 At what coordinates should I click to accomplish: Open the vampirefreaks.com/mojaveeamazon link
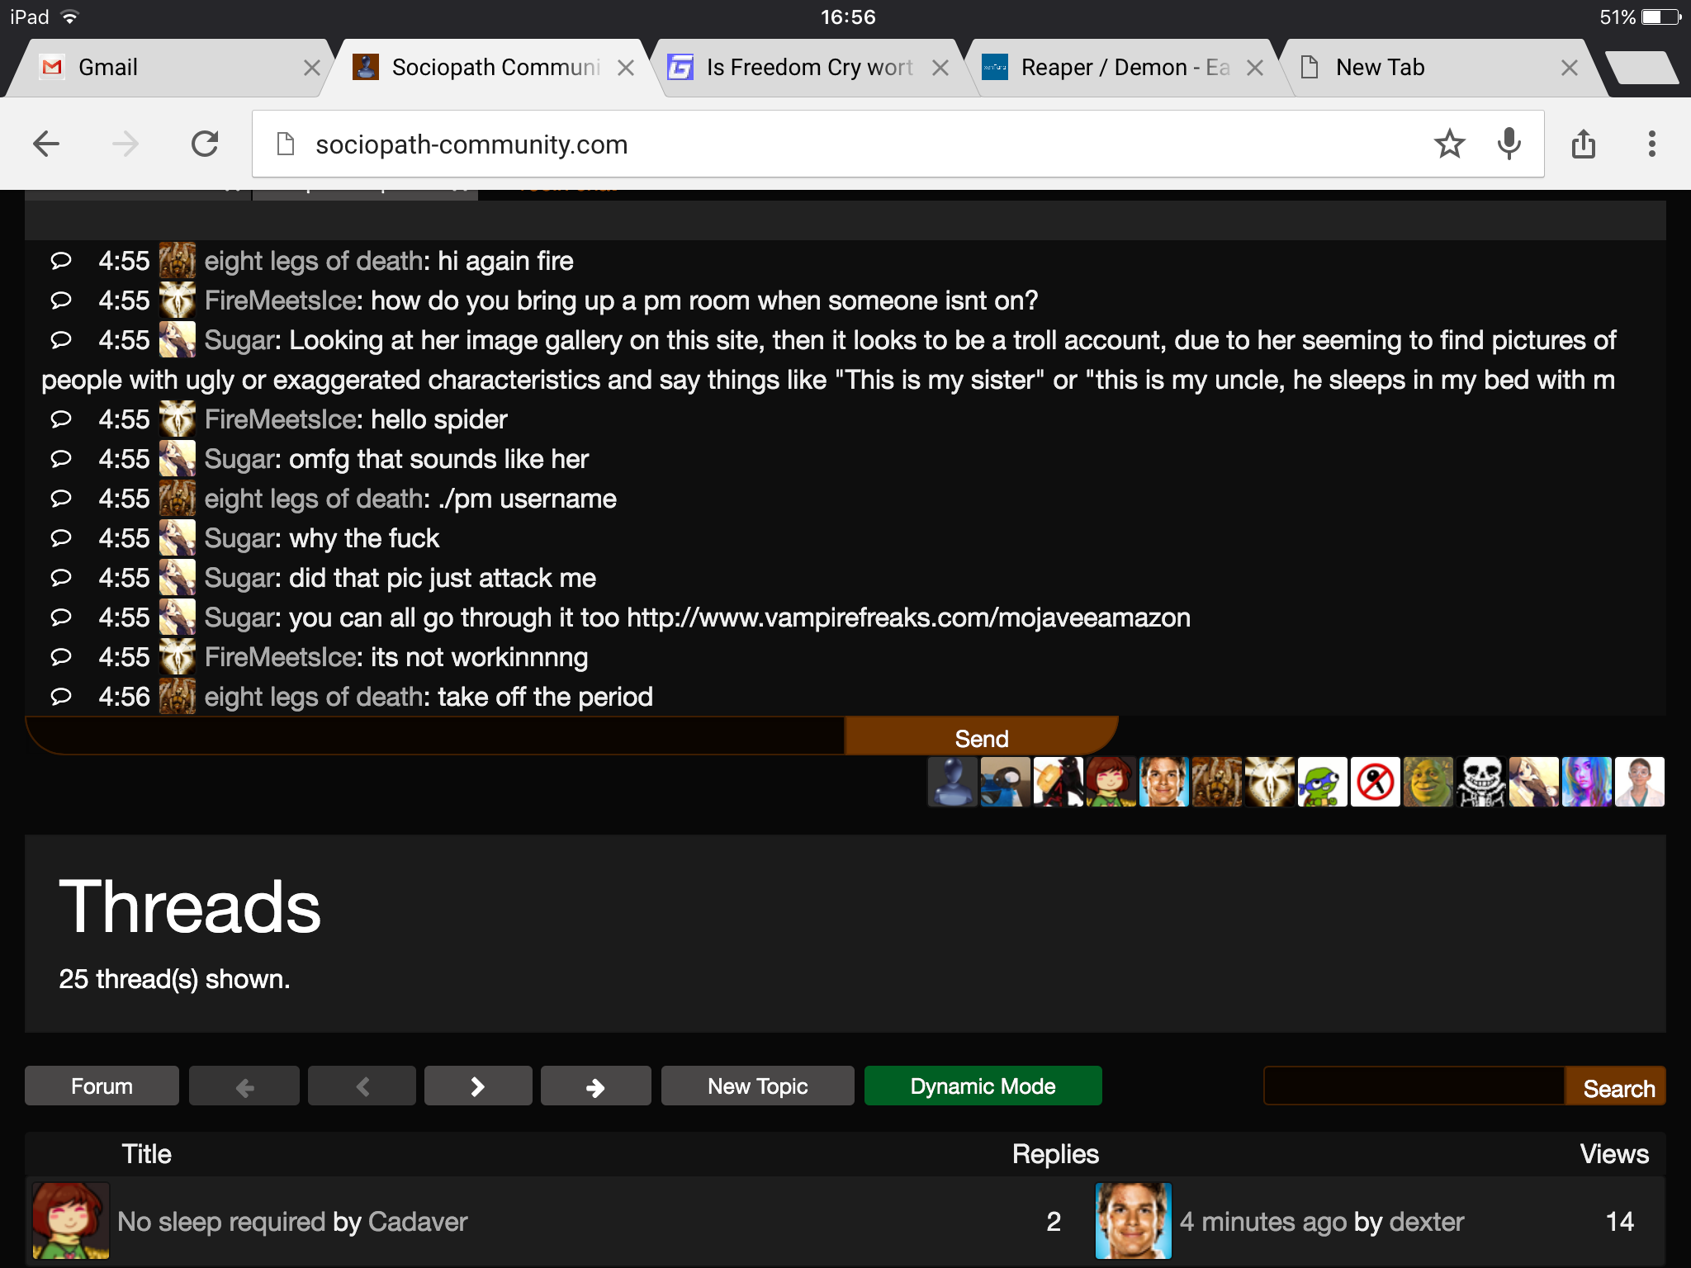tap(908, 617)
